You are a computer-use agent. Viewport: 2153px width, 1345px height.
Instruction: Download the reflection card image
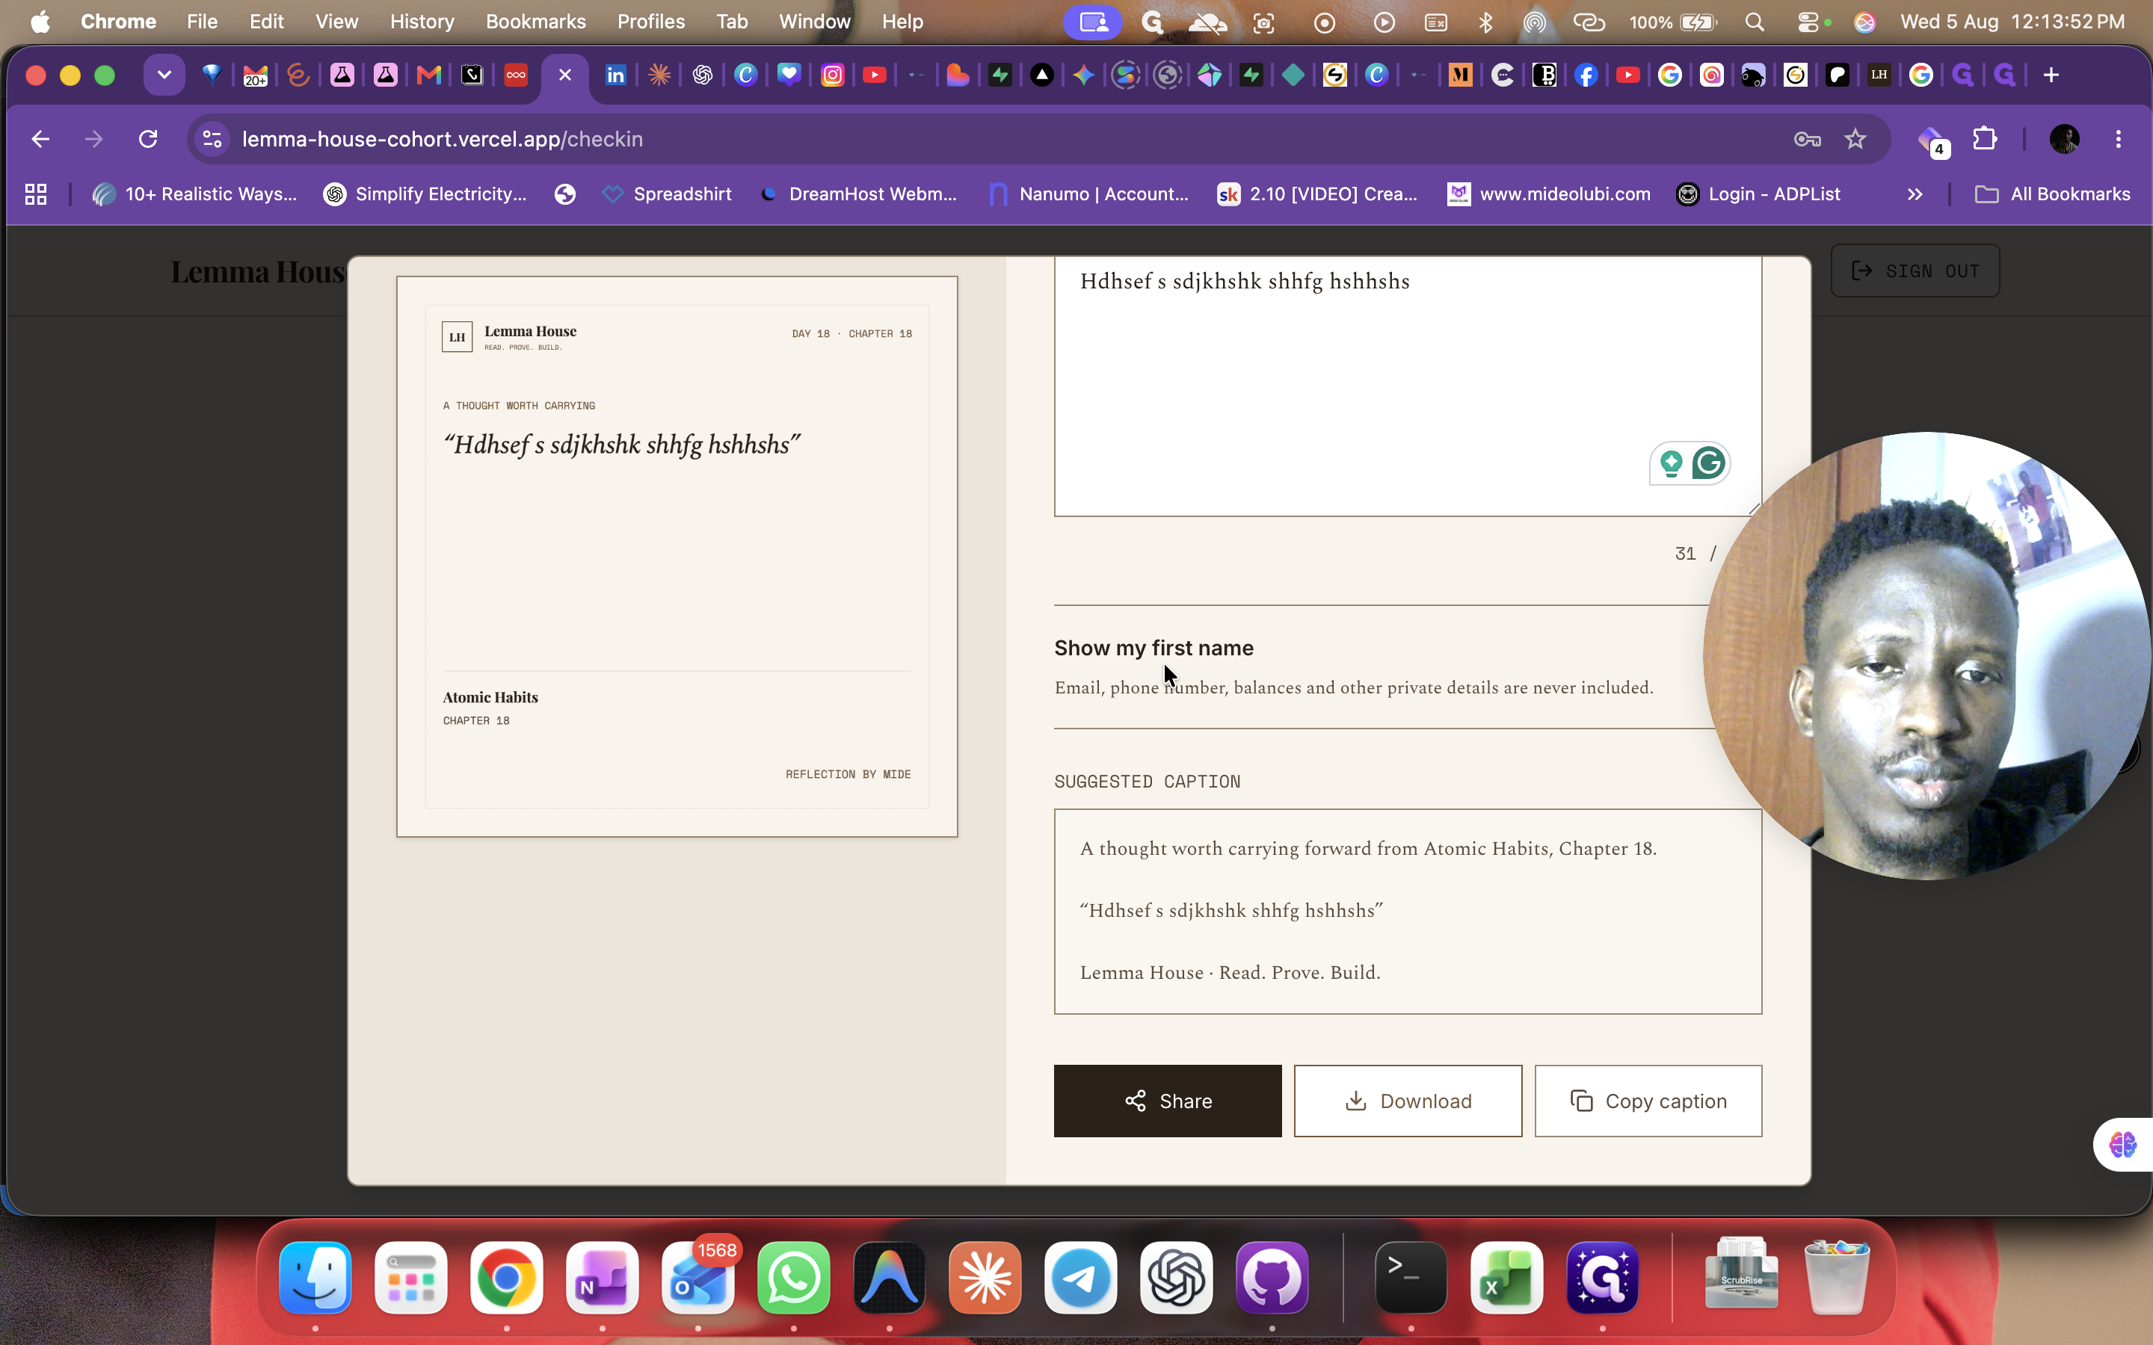1408,1101
